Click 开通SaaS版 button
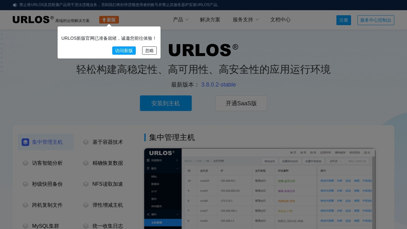 [x=241, y=103]
